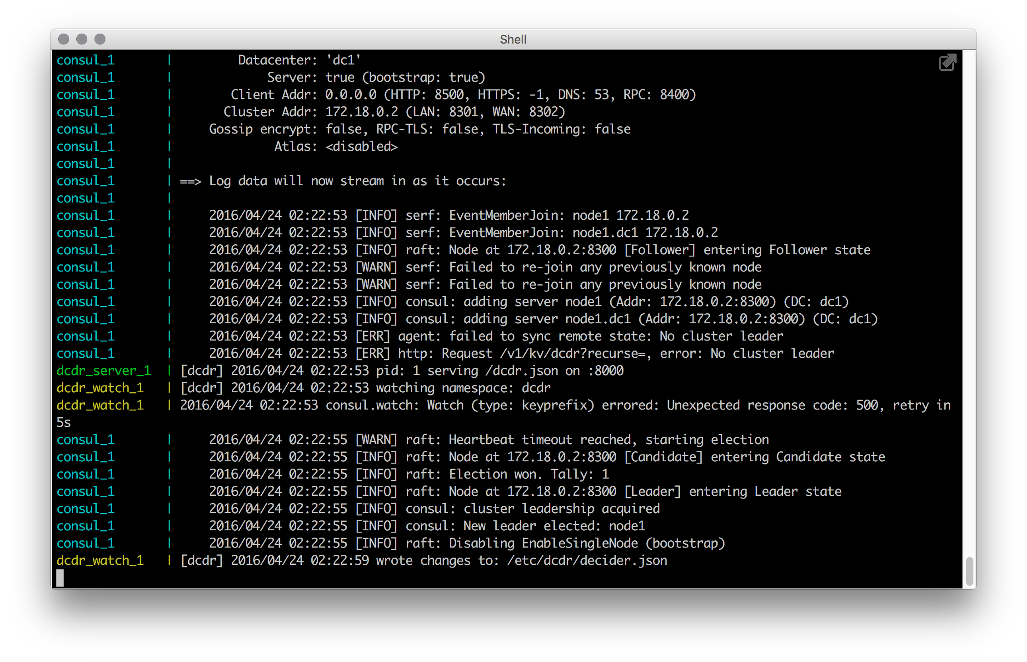Click the blinking terminal cursor block
1027x662 pixels.
pyautogui.click(x=60, y=578)
